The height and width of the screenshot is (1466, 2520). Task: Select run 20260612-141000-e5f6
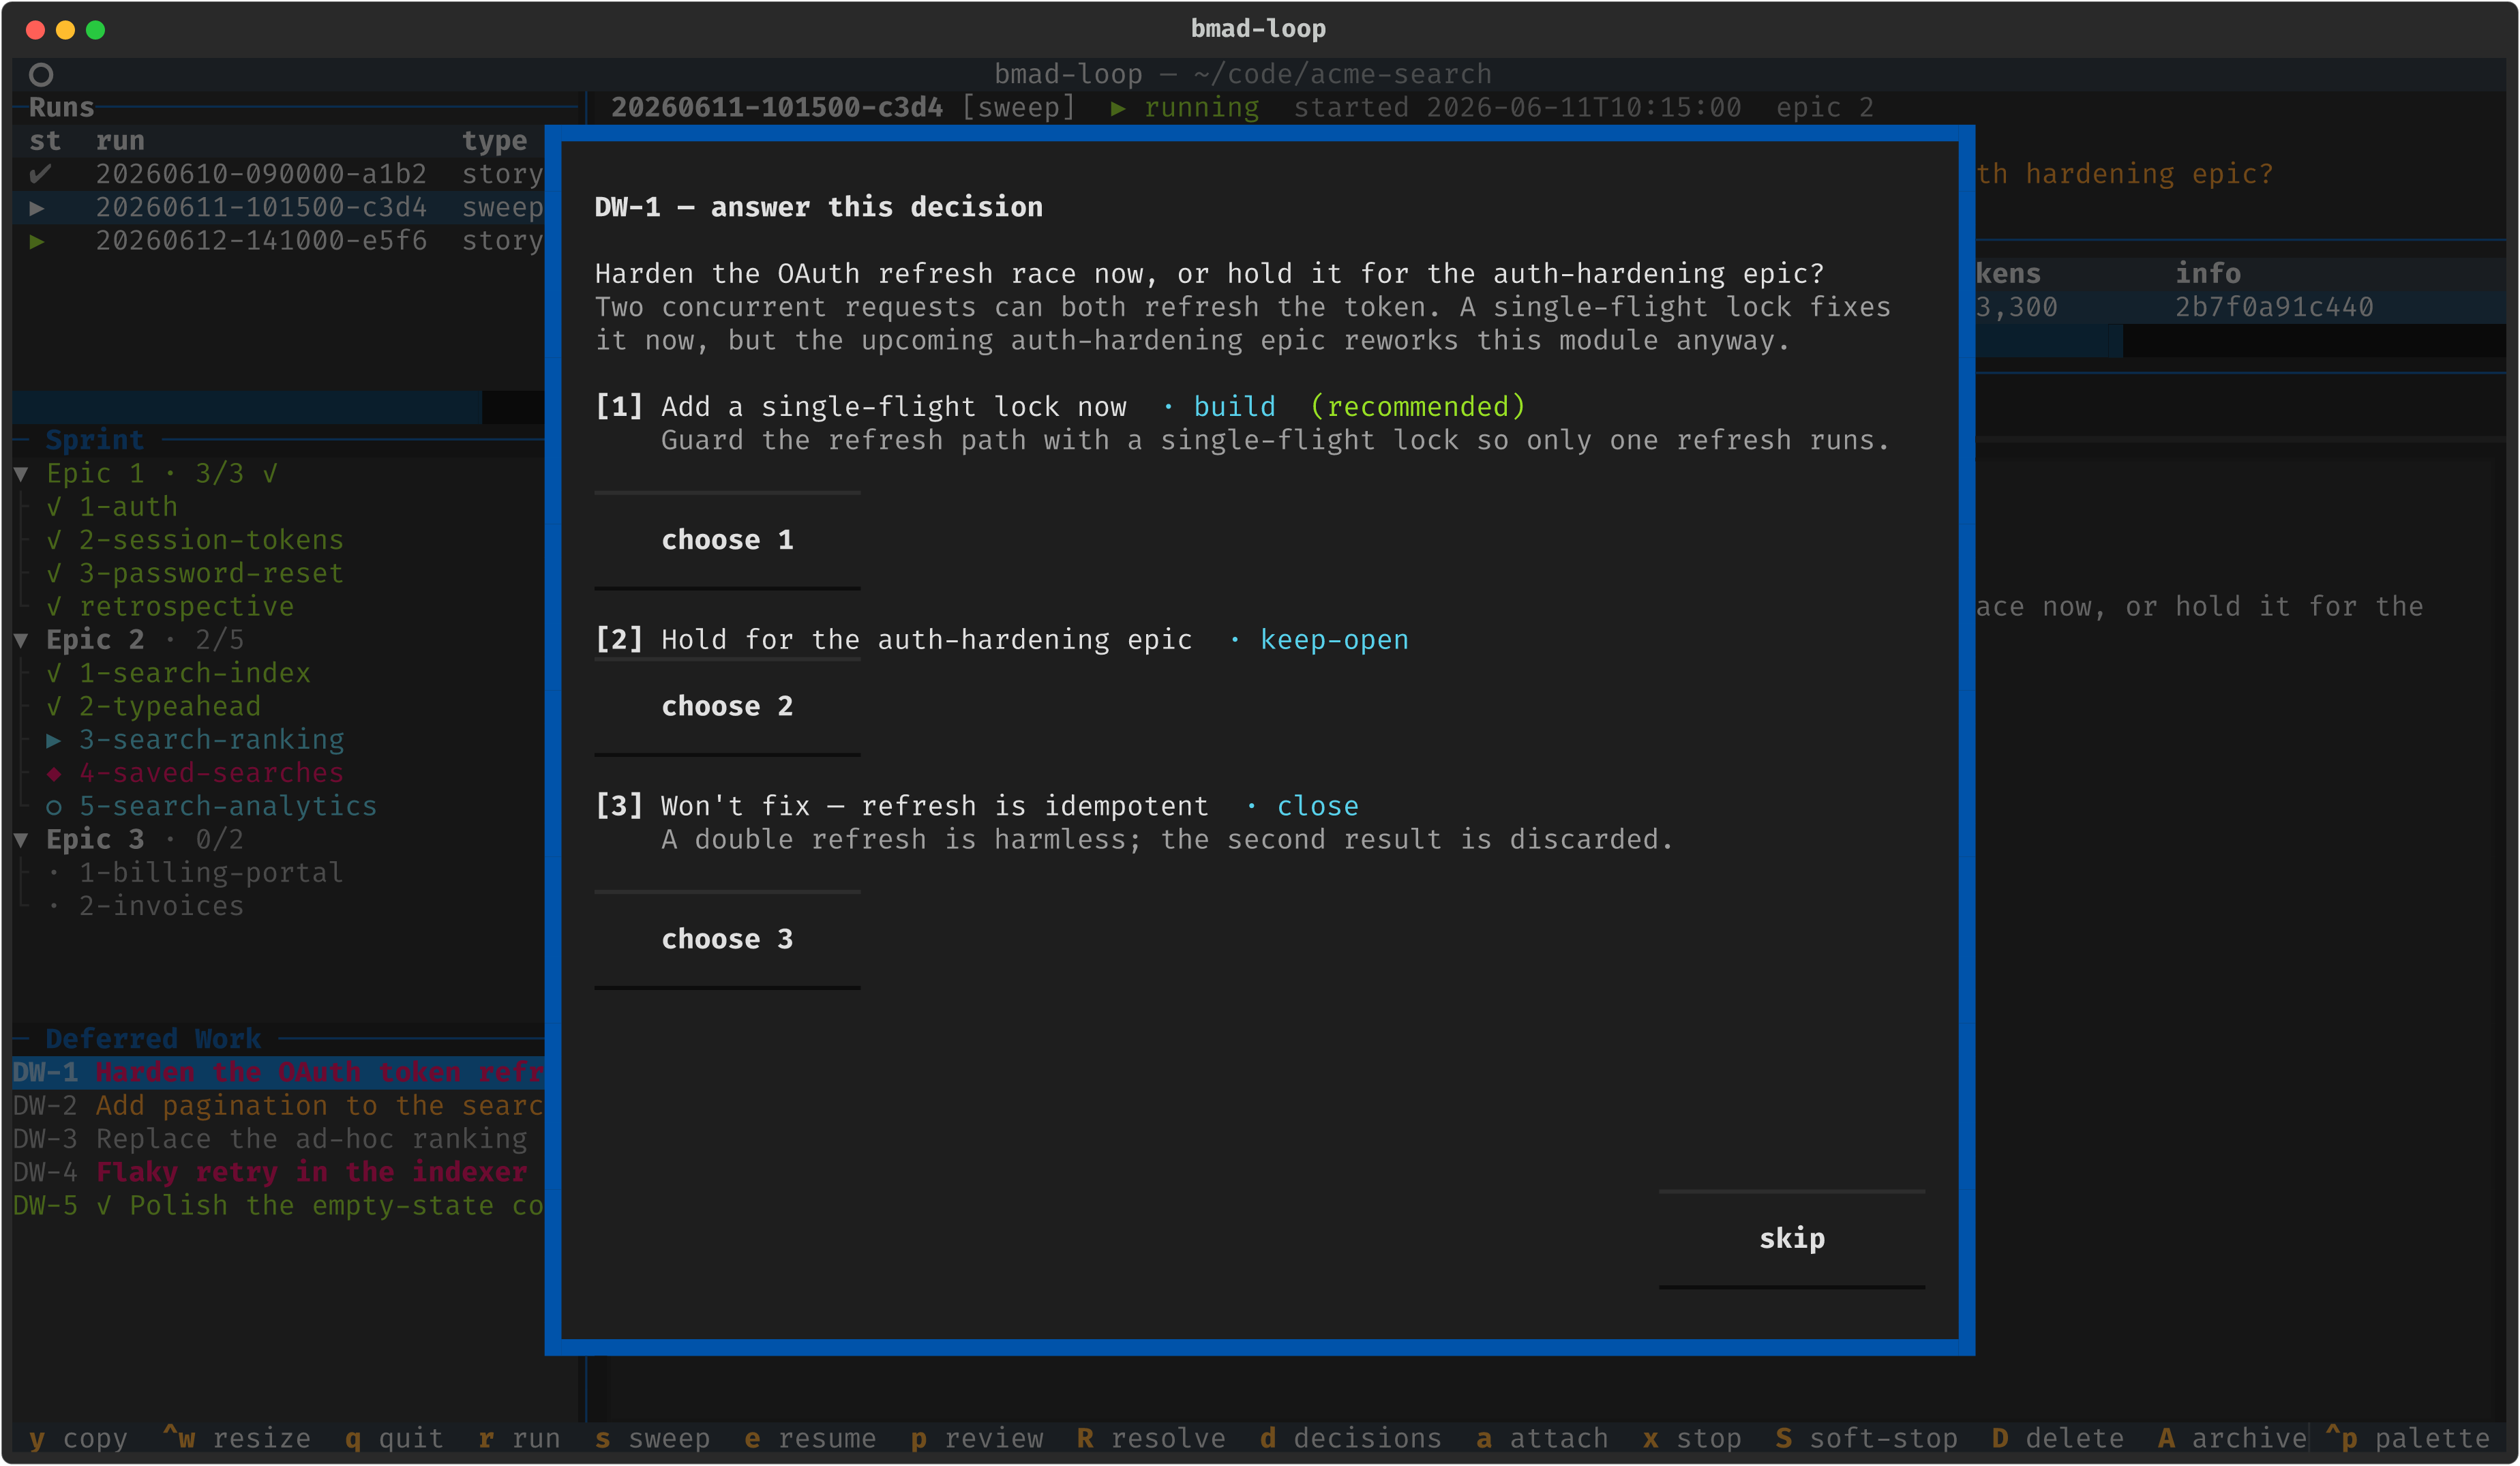278,240
